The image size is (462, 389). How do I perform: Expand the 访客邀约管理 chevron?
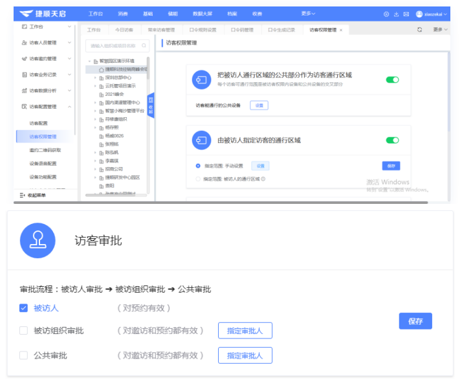coord(69,58)
